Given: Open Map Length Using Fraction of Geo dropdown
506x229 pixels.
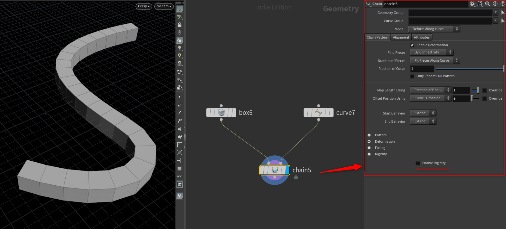Looking at the screenshot, I should pos(430,90).
